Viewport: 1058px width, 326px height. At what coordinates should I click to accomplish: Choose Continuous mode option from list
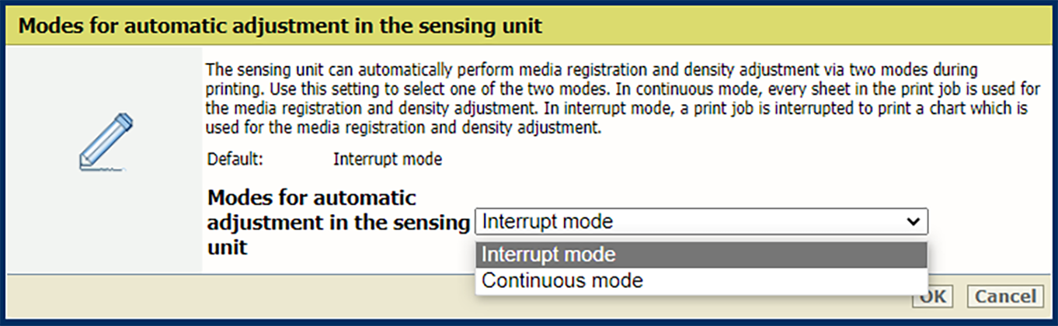click(x=562, y=281)
